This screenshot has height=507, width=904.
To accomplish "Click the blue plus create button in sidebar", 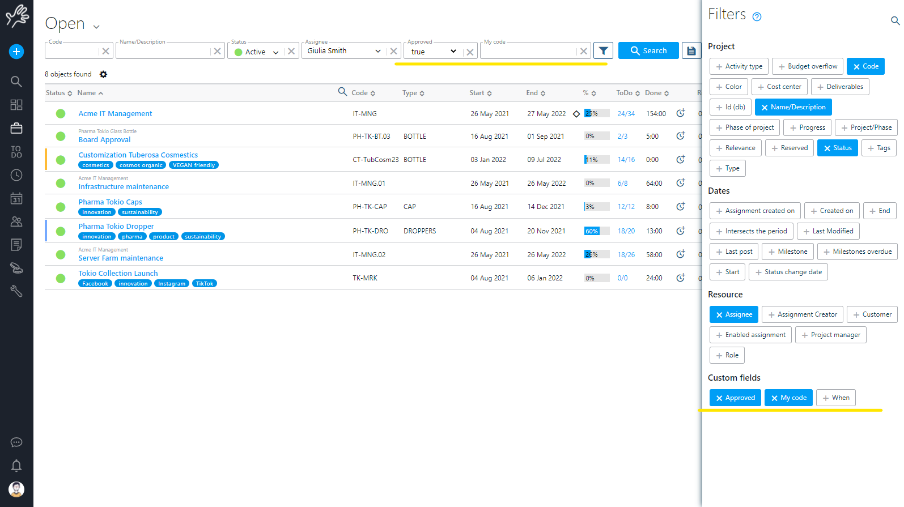I will click(x=16, y=52).
